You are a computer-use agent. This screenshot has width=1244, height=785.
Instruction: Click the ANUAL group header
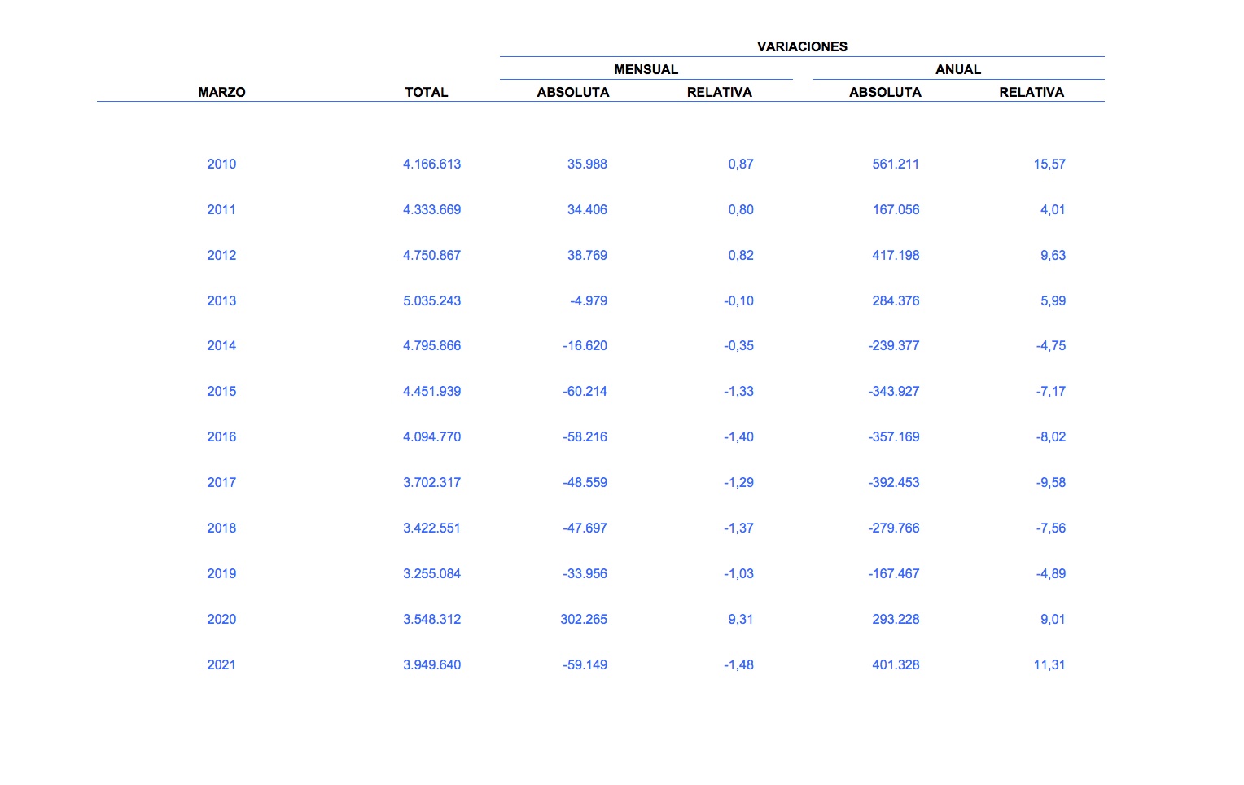tap(957, 69)
